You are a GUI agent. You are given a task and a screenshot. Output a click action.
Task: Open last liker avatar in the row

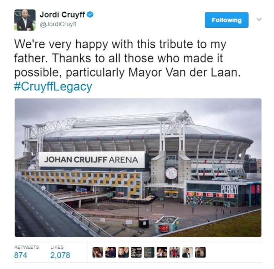click(201, 252)
